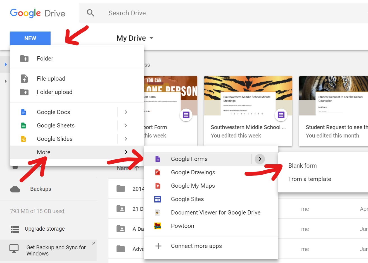The image size is (368, 263).
Task: Select Google Forms in the submenu
Action: tap(211, 159)
